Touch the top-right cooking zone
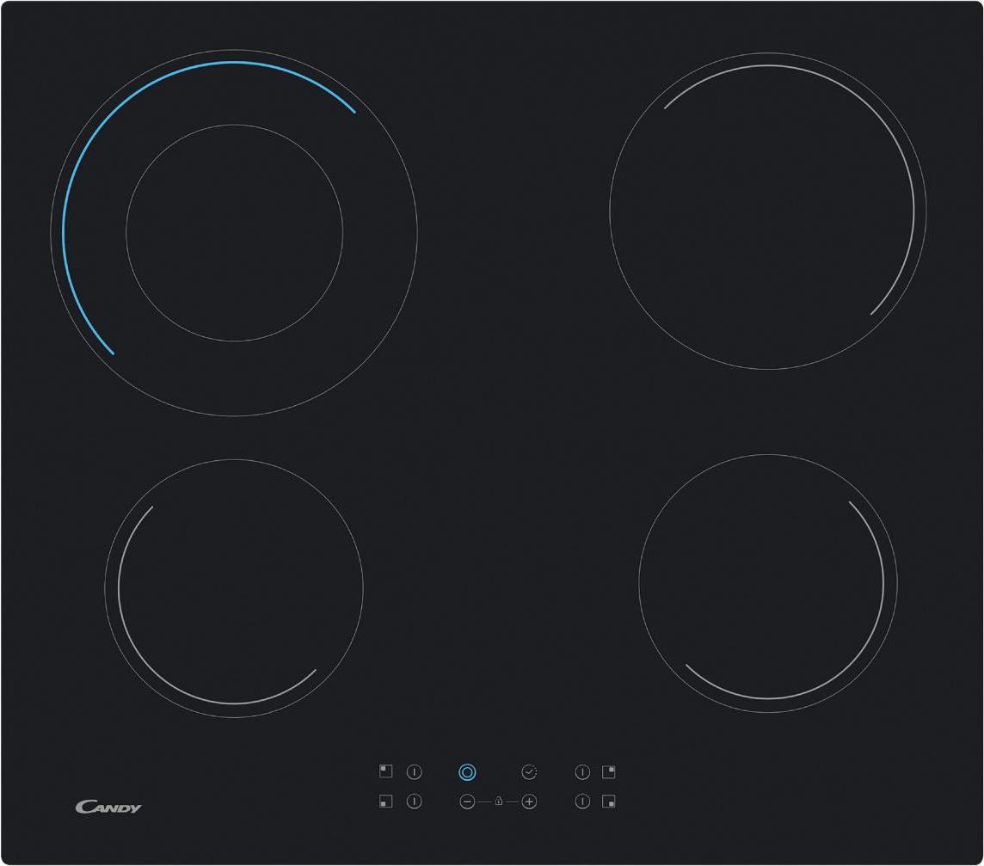The height and width of the screenshot is (866, 984). tap(767, 211)
